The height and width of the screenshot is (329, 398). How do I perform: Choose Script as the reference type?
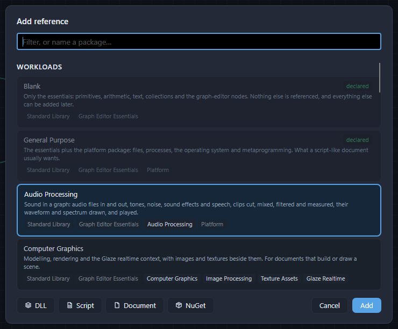80,305
